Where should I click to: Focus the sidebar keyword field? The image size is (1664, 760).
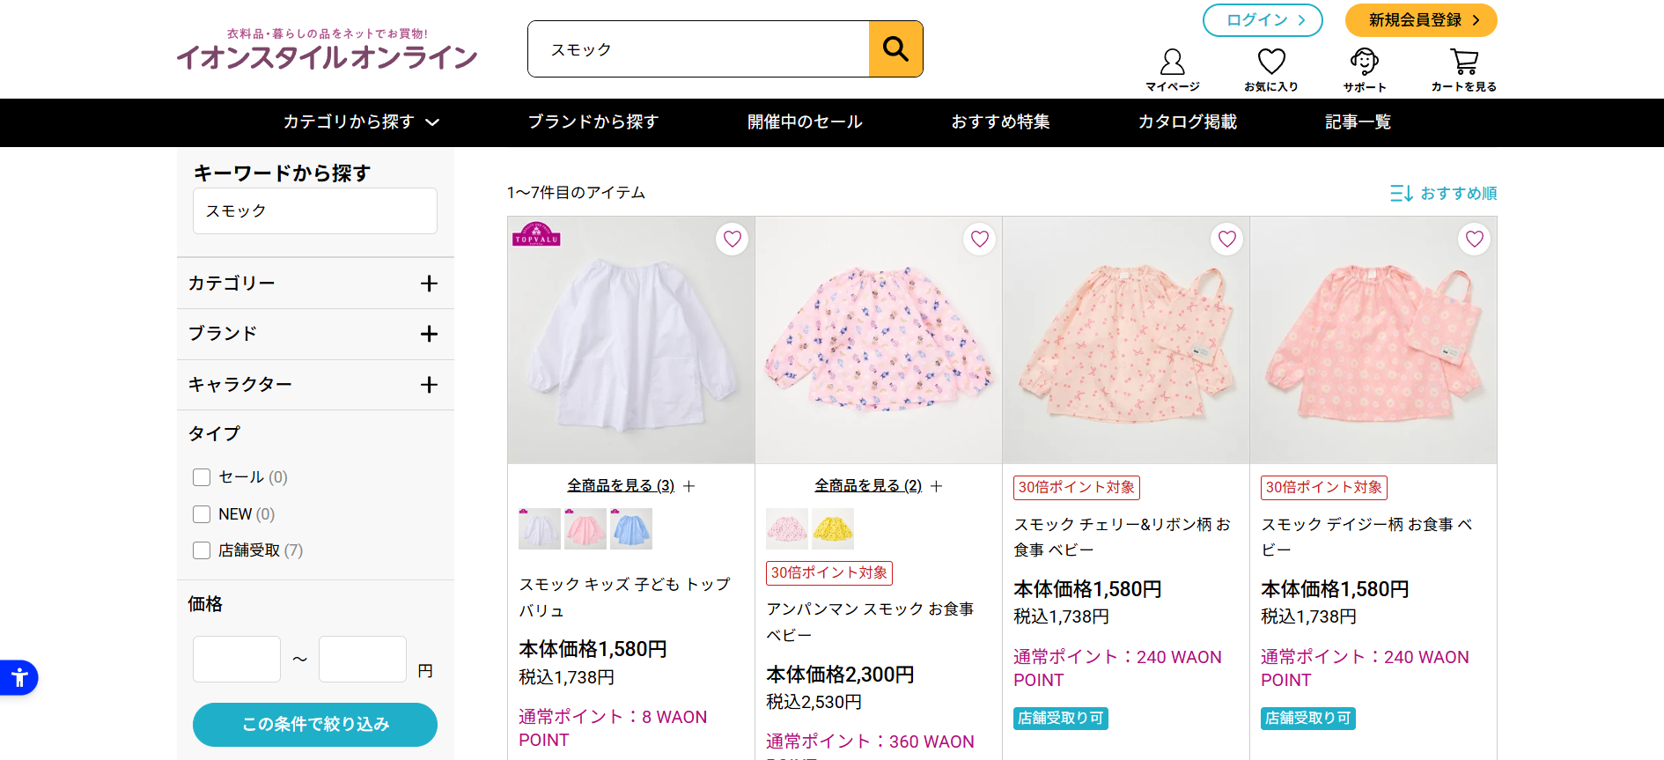point(315,211)
